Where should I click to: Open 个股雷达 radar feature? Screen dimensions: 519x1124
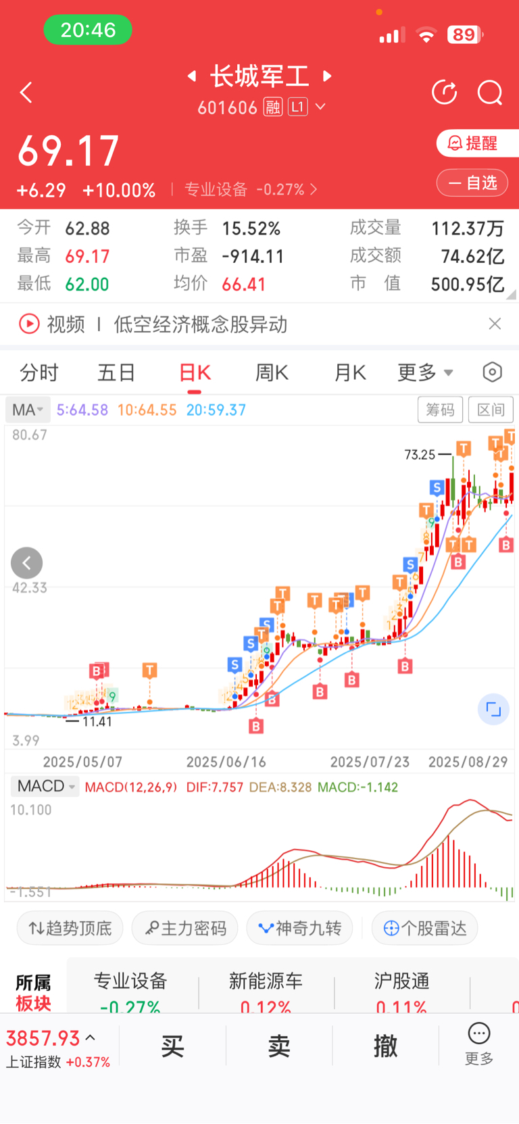click(x=425, y=929)
